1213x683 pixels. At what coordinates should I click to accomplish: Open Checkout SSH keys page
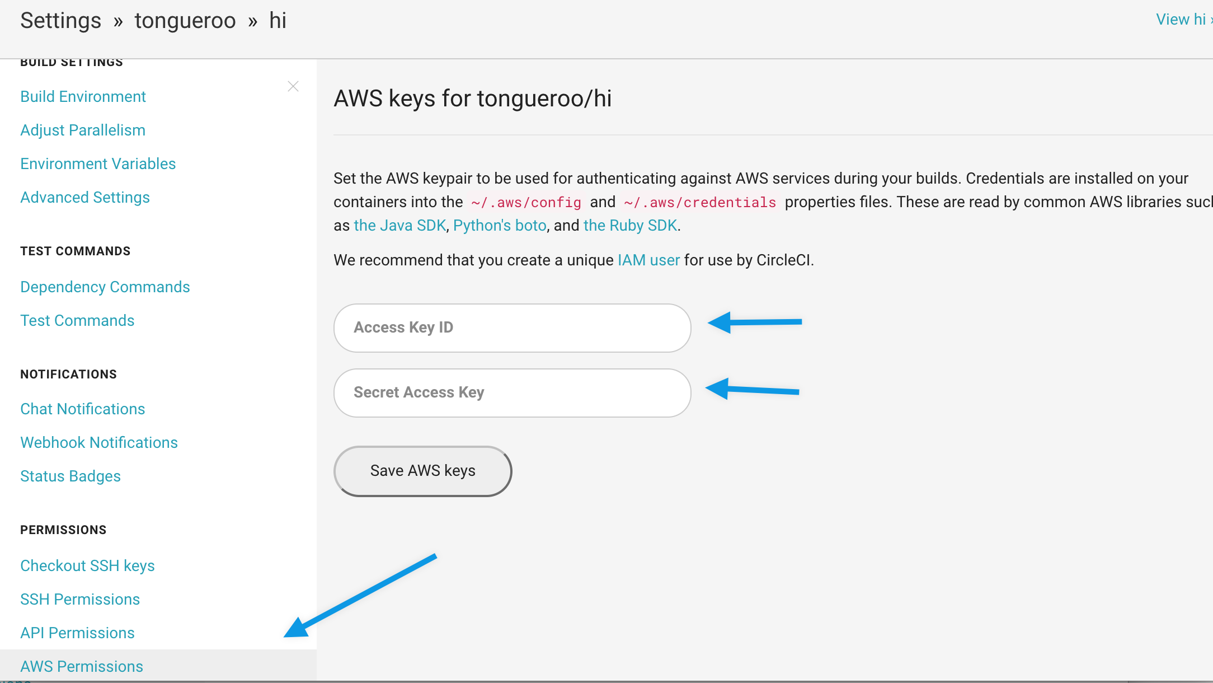tap(87, 565)
